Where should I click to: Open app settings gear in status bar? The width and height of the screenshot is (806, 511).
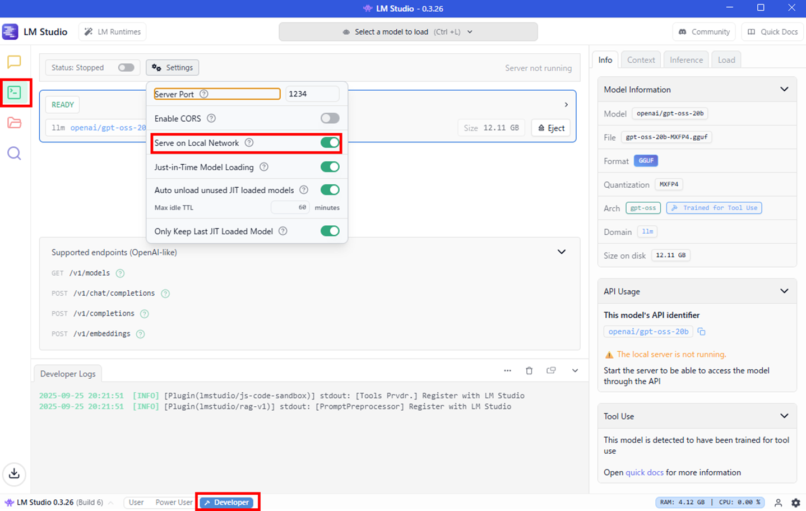[795, 503]
